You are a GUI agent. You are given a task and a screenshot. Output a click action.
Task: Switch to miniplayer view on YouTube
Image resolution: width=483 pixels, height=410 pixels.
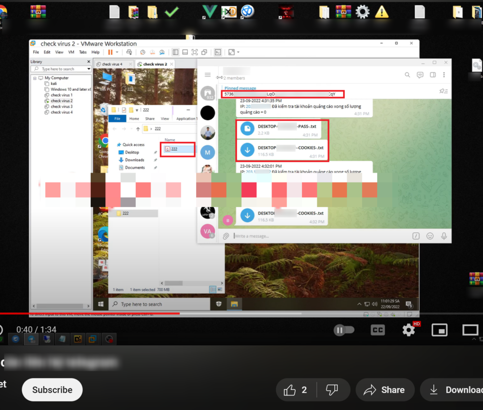(440, 330)
